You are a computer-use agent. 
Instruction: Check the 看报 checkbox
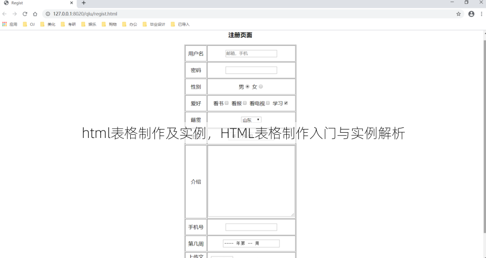point(245,103)
